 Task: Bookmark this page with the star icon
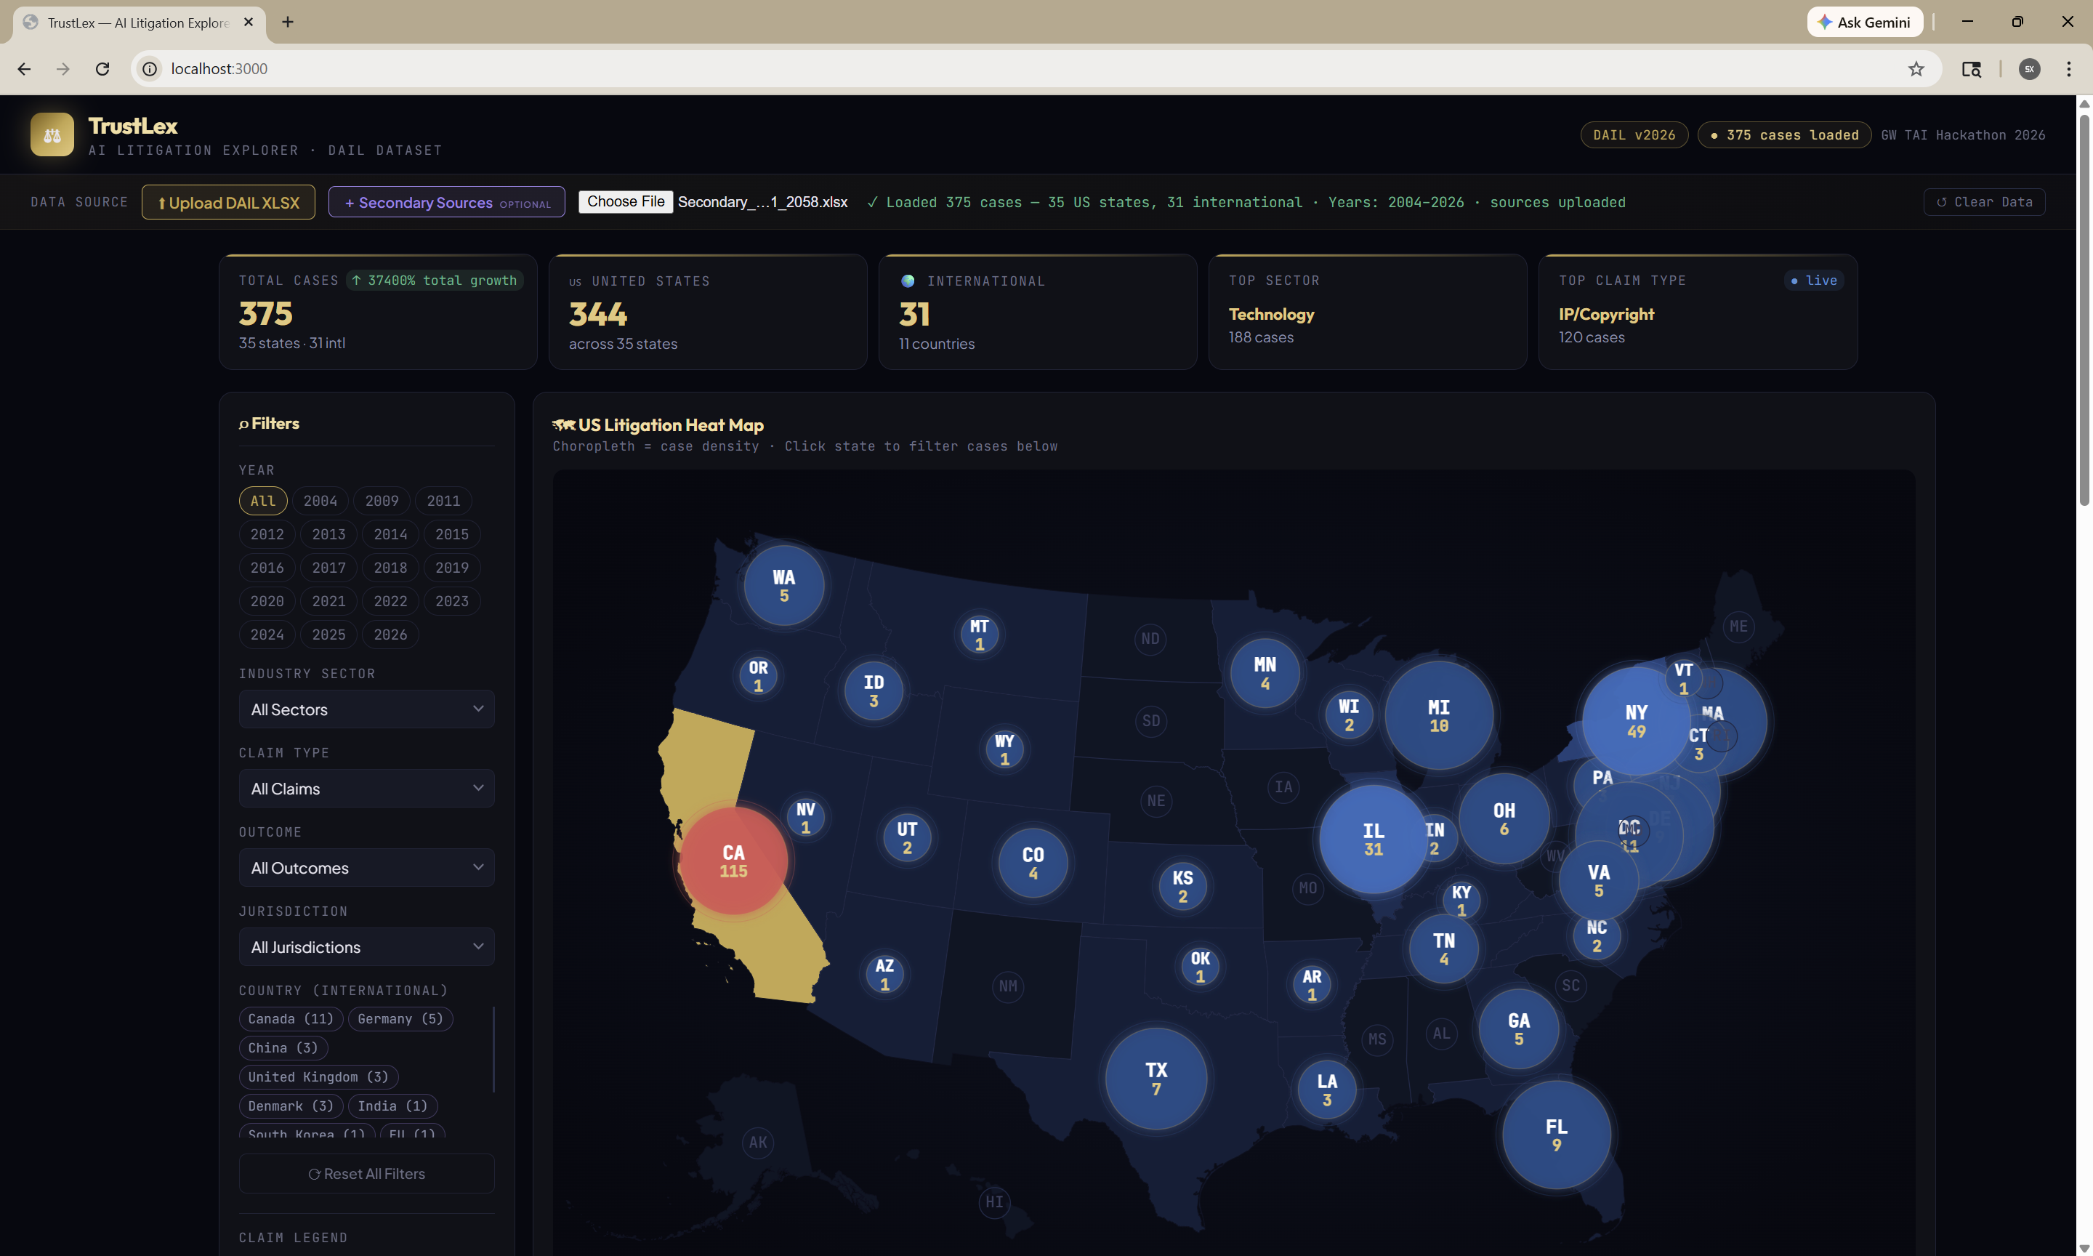coord(1916,68)
